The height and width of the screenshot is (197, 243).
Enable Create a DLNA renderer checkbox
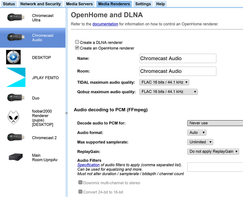(x=77, y=42)
